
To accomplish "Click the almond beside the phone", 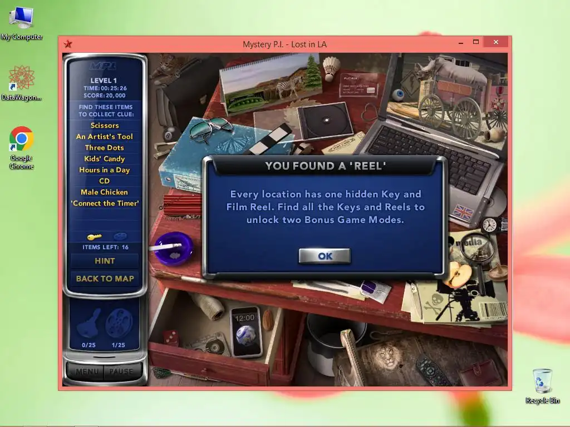I will click(268, 320).
